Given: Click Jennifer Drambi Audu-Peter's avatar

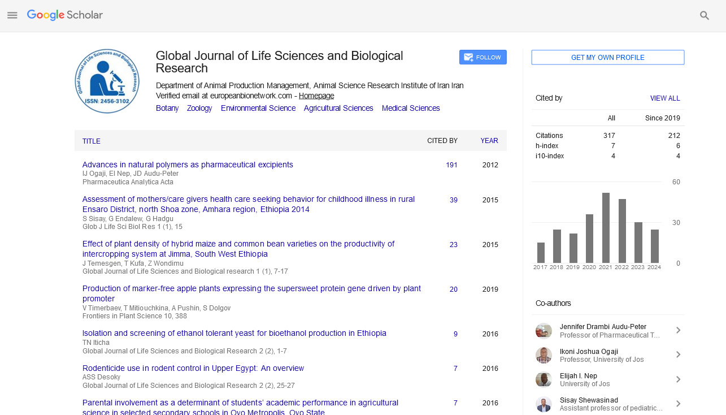Looking at the screenshot, I should pyautogui.click(x=544, y=331).
